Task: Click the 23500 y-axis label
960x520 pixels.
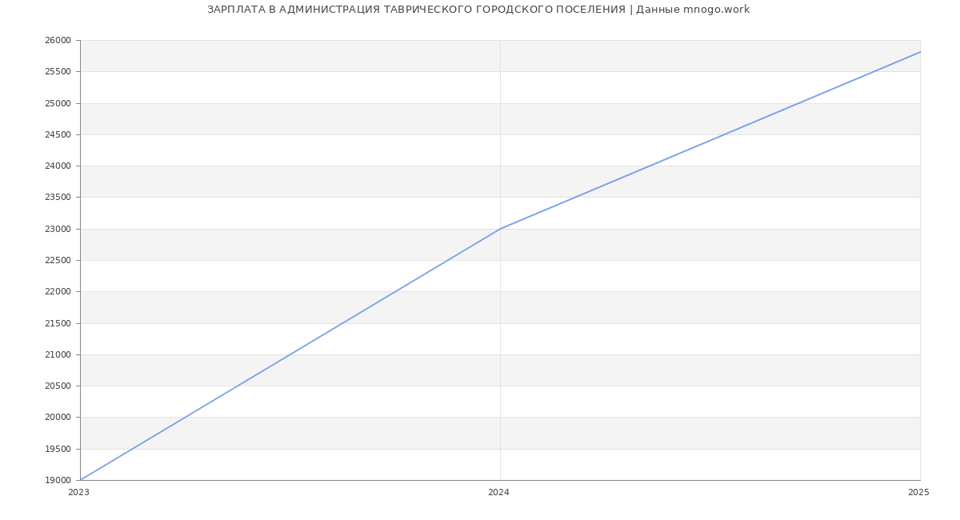Action: (x=58, y=198)
